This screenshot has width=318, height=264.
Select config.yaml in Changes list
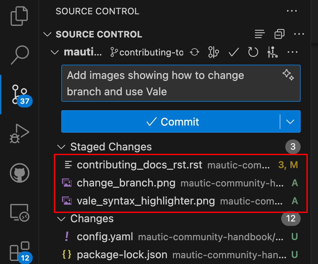coord(105,236)
